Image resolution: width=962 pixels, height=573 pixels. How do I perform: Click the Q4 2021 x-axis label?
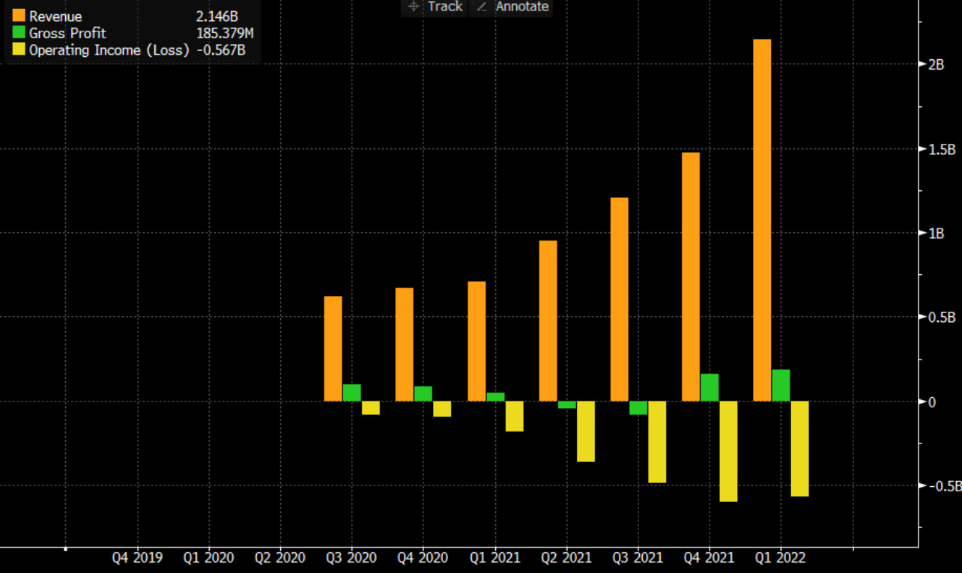pos(709,558)
